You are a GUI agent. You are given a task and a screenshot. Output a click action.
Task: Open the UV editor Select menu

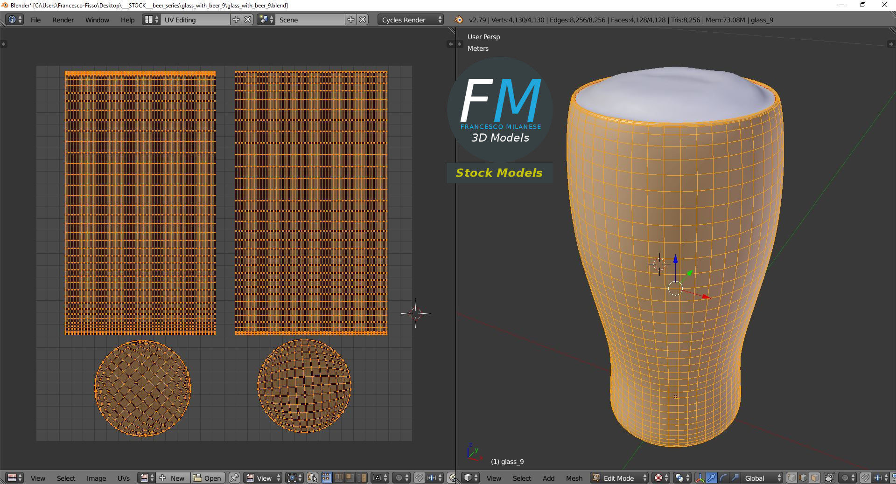click(66, 478)
